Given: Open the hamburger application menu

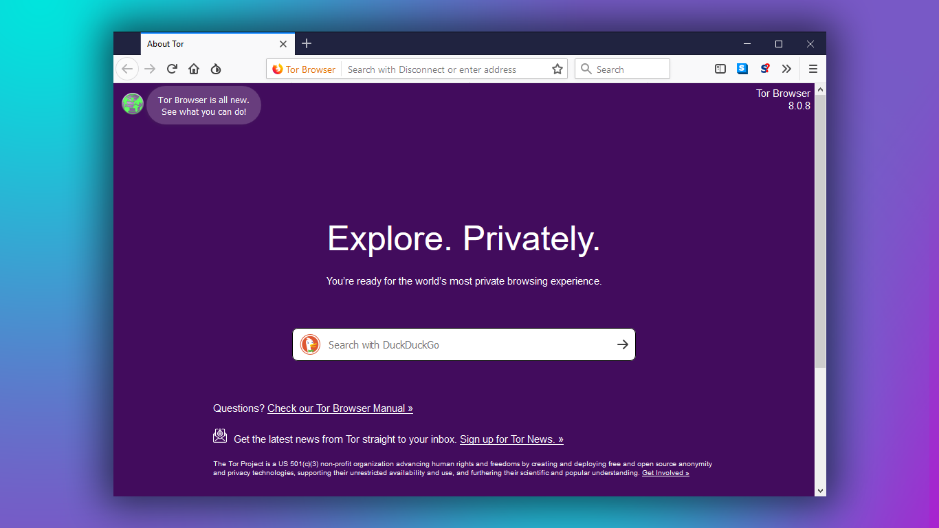Looking at the screenshot, I should 813,69.
